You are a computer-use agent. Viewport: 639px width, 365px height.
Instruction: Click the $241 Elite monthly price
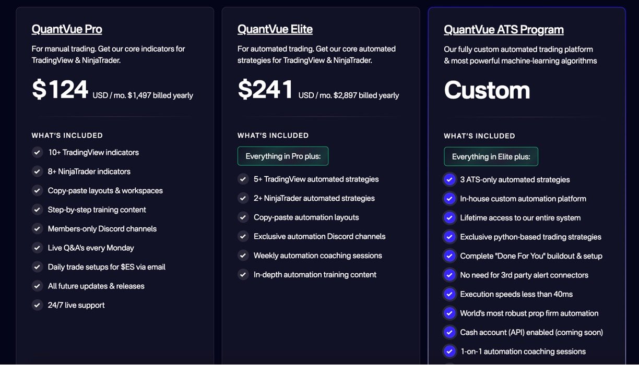(266, 90)
